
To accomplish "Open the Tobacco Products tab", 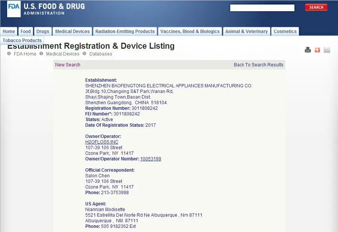I will [x=22, y=40].
